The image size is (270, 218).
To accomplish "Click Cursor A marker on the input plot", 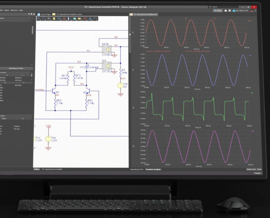I will point(186,18).
